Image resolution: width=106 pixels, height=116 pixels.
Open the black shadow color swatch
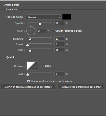[x=67, y=17]
